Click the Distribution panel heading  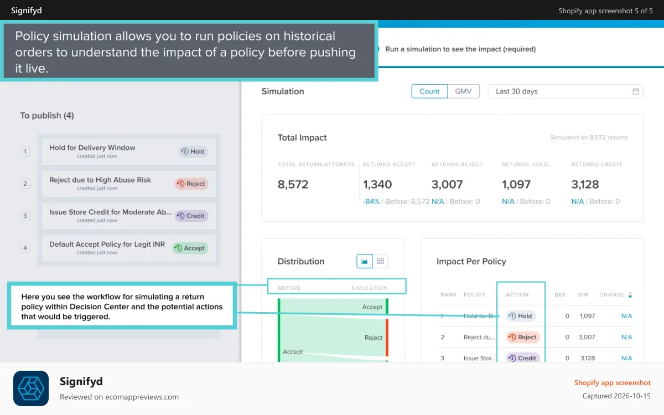click(x=301, y=261)
